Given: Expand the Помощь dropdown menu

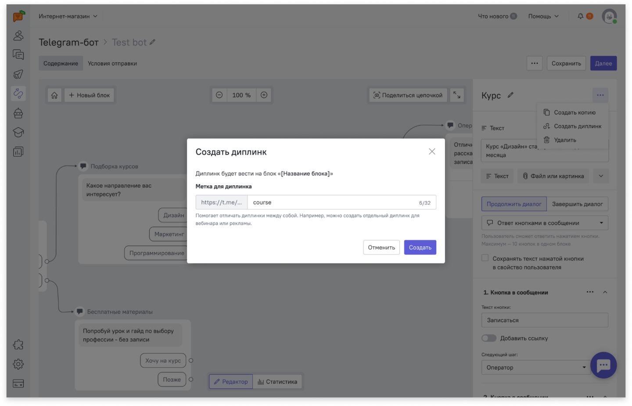Looking at the screenshot, I should [543, 16].
